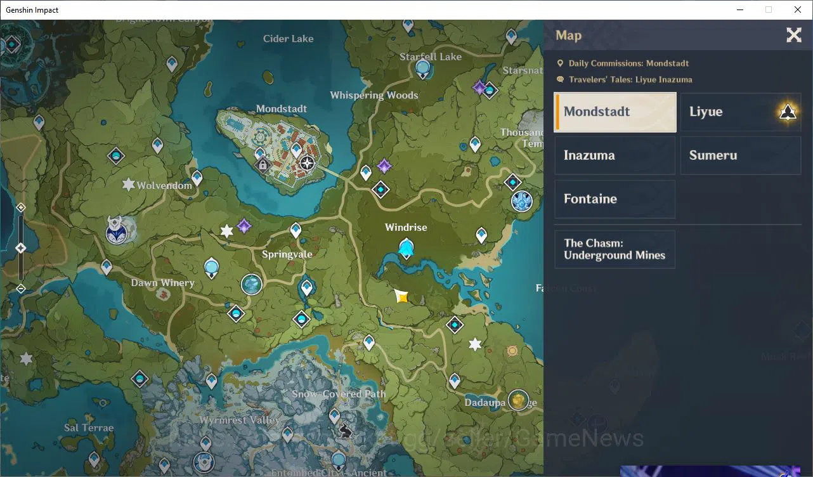Select the domain diamond north of Wolvendom
This screenshot has width=813, height=477.
click(x=116, y=155)
